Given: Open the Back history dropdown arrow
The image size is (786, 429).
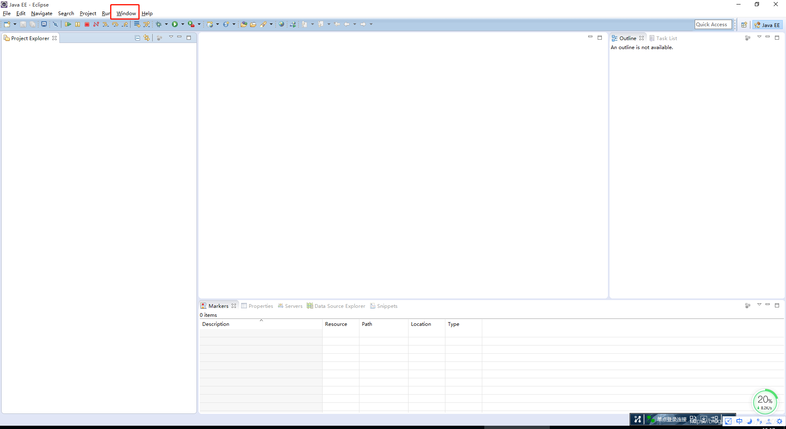Looking at the screenshot, I should pos(355,25).
